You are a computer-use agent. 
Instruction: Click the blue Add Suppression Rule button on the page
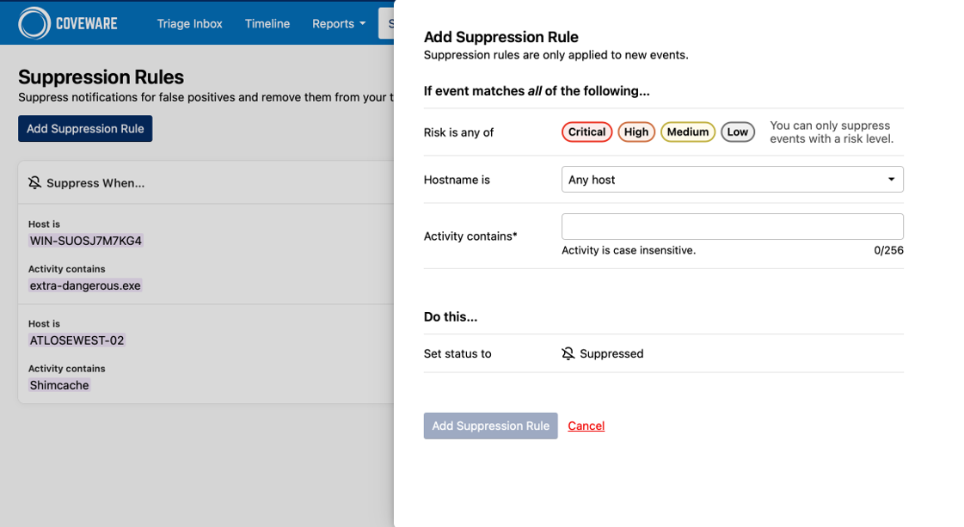click(x=85, y=129)
